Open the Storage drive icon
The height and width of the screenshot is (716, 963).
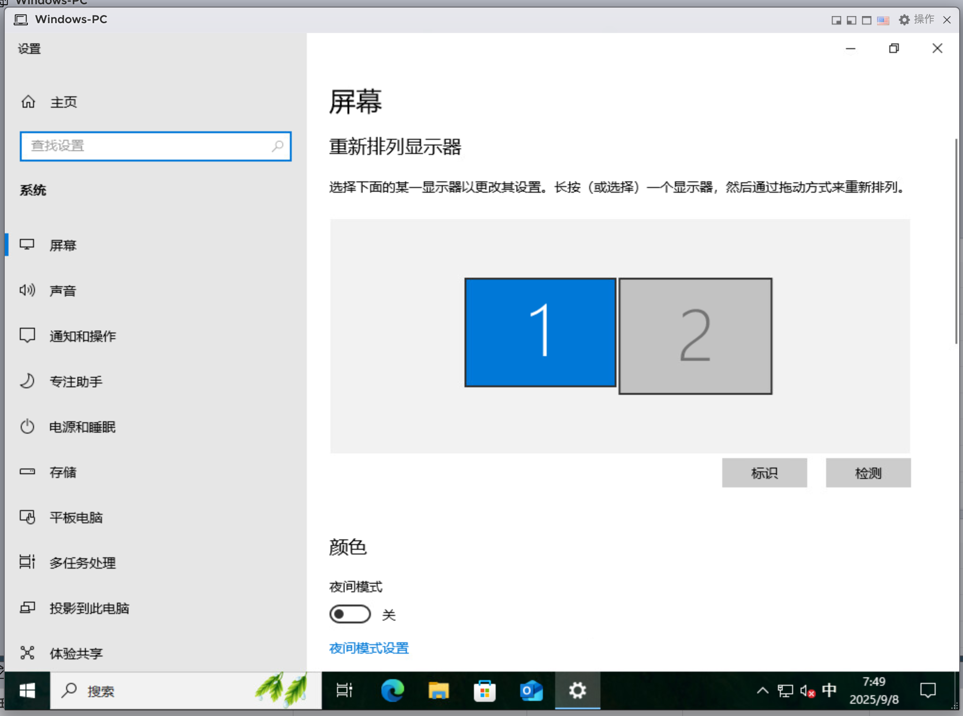click(27, 471)
